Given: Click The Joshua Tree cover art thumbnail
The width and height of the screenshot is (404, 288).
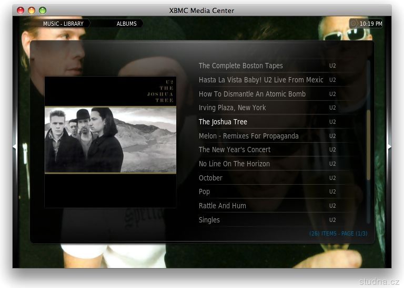Looking at the screenshot, I should (x=110, y=142).
